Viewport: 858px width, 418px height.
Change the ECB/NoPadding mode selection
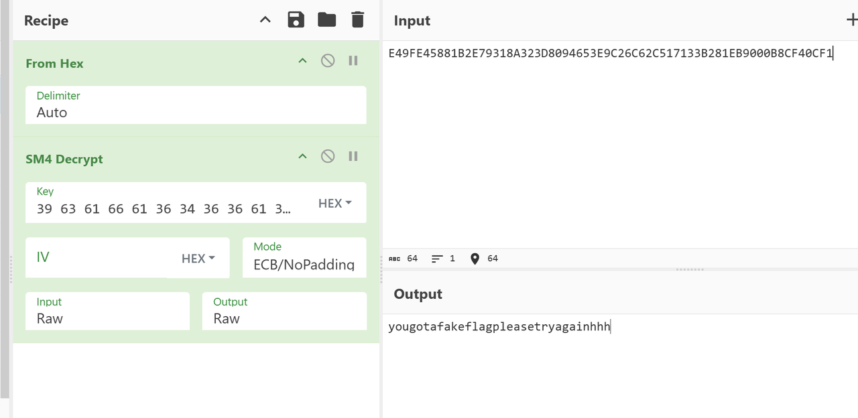click(304, 264)
